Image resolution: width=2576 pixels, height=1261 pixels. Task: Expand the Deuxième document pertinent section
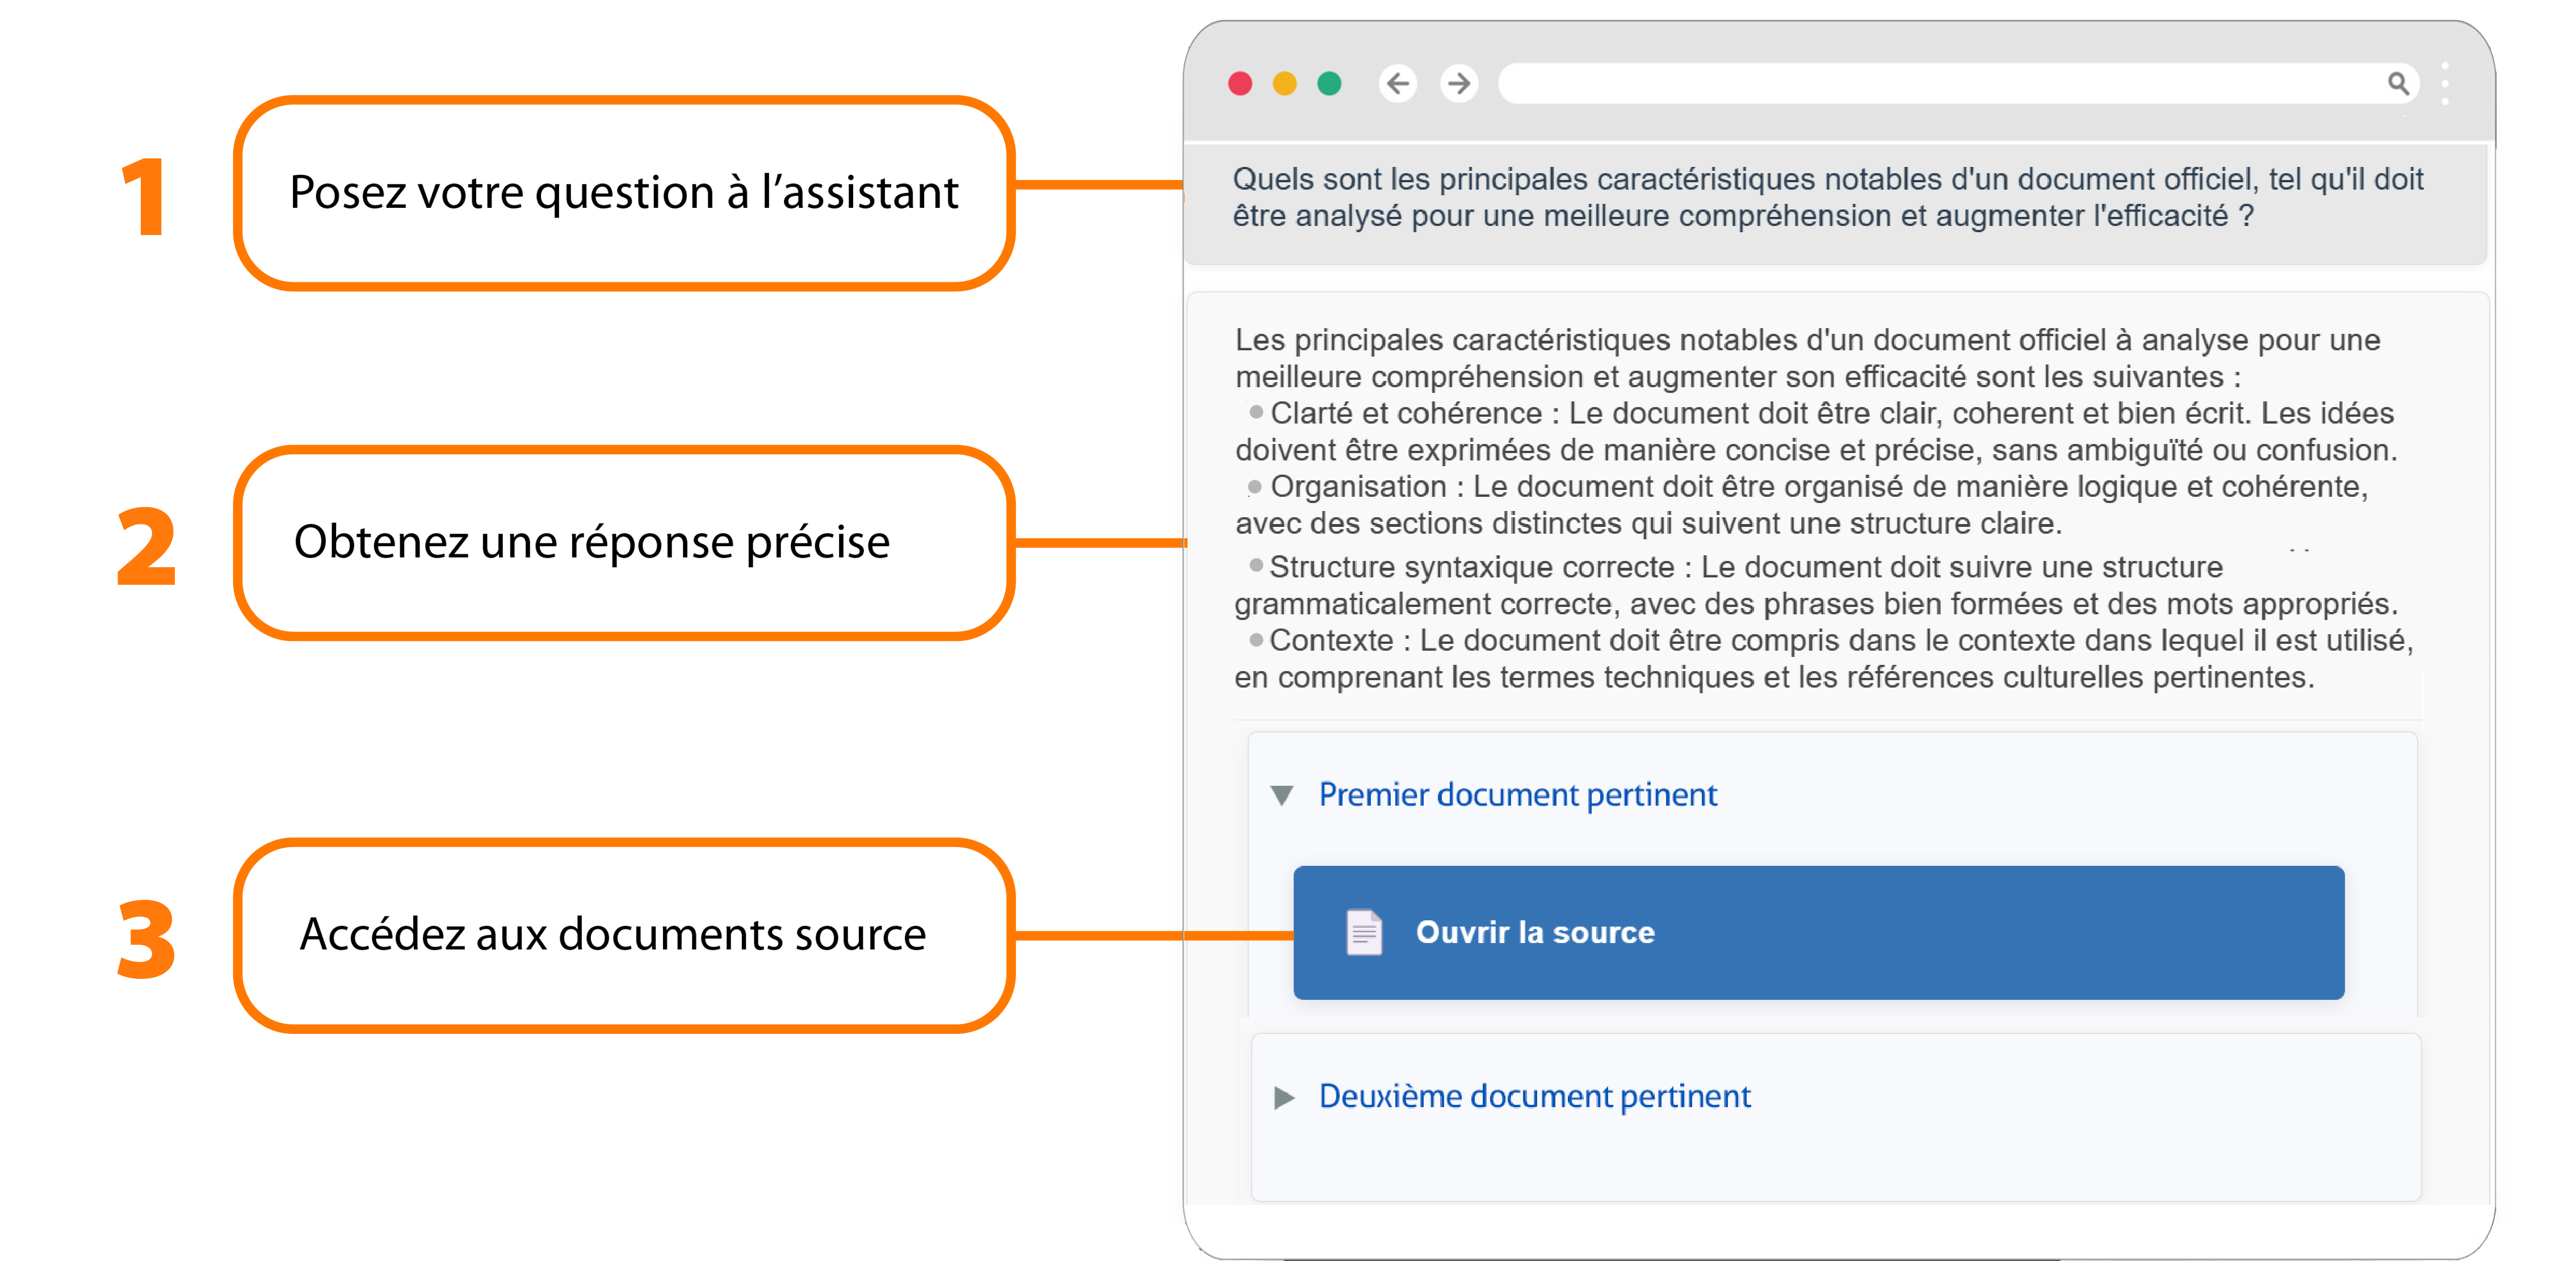(1284, 1097)
